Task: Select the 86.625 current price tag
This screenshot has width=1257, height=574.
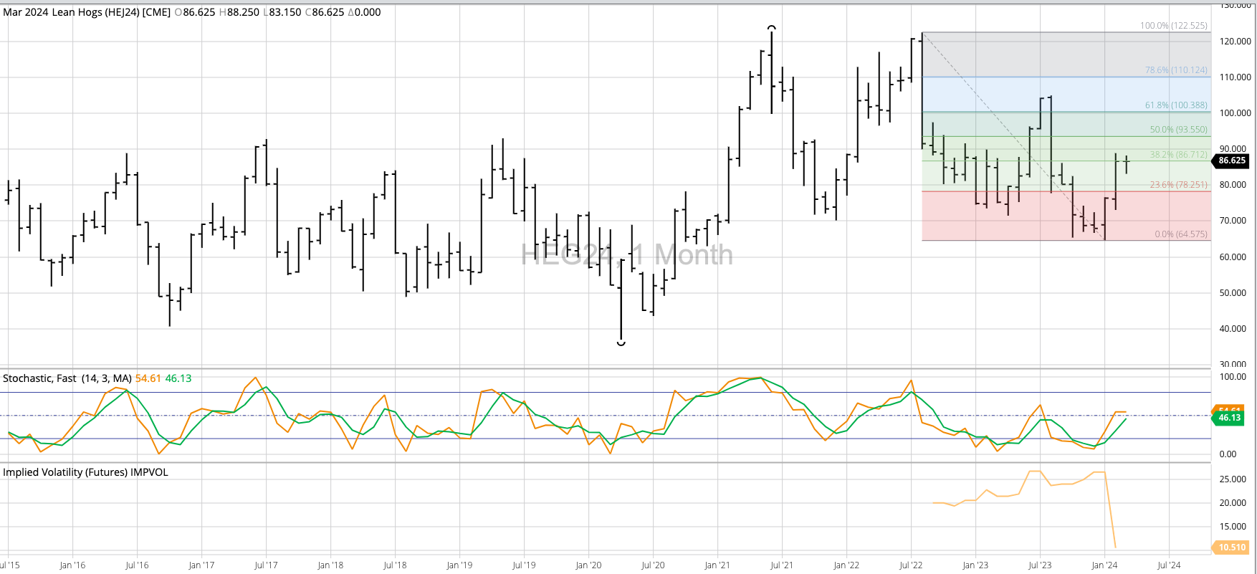Action: (1231, 161)
